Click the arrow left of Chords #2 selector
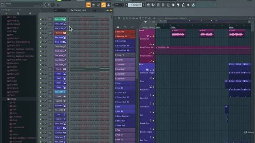The width and height of the screenshot is (255, 143). pos(127,5)
